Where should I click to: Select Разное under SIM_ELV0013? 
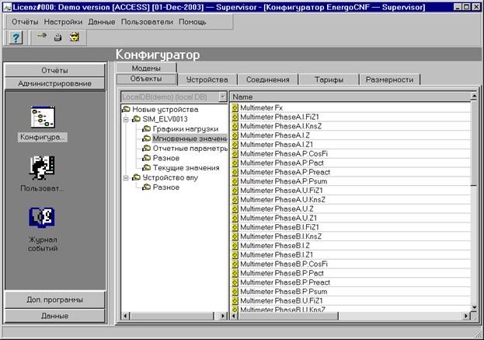click(165, 158)
